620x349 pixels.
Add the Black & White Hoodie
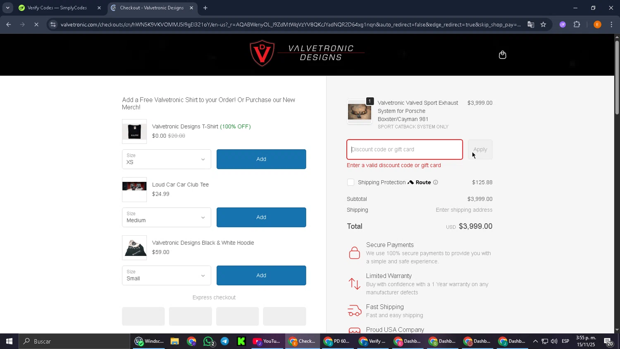coord(261,275)
